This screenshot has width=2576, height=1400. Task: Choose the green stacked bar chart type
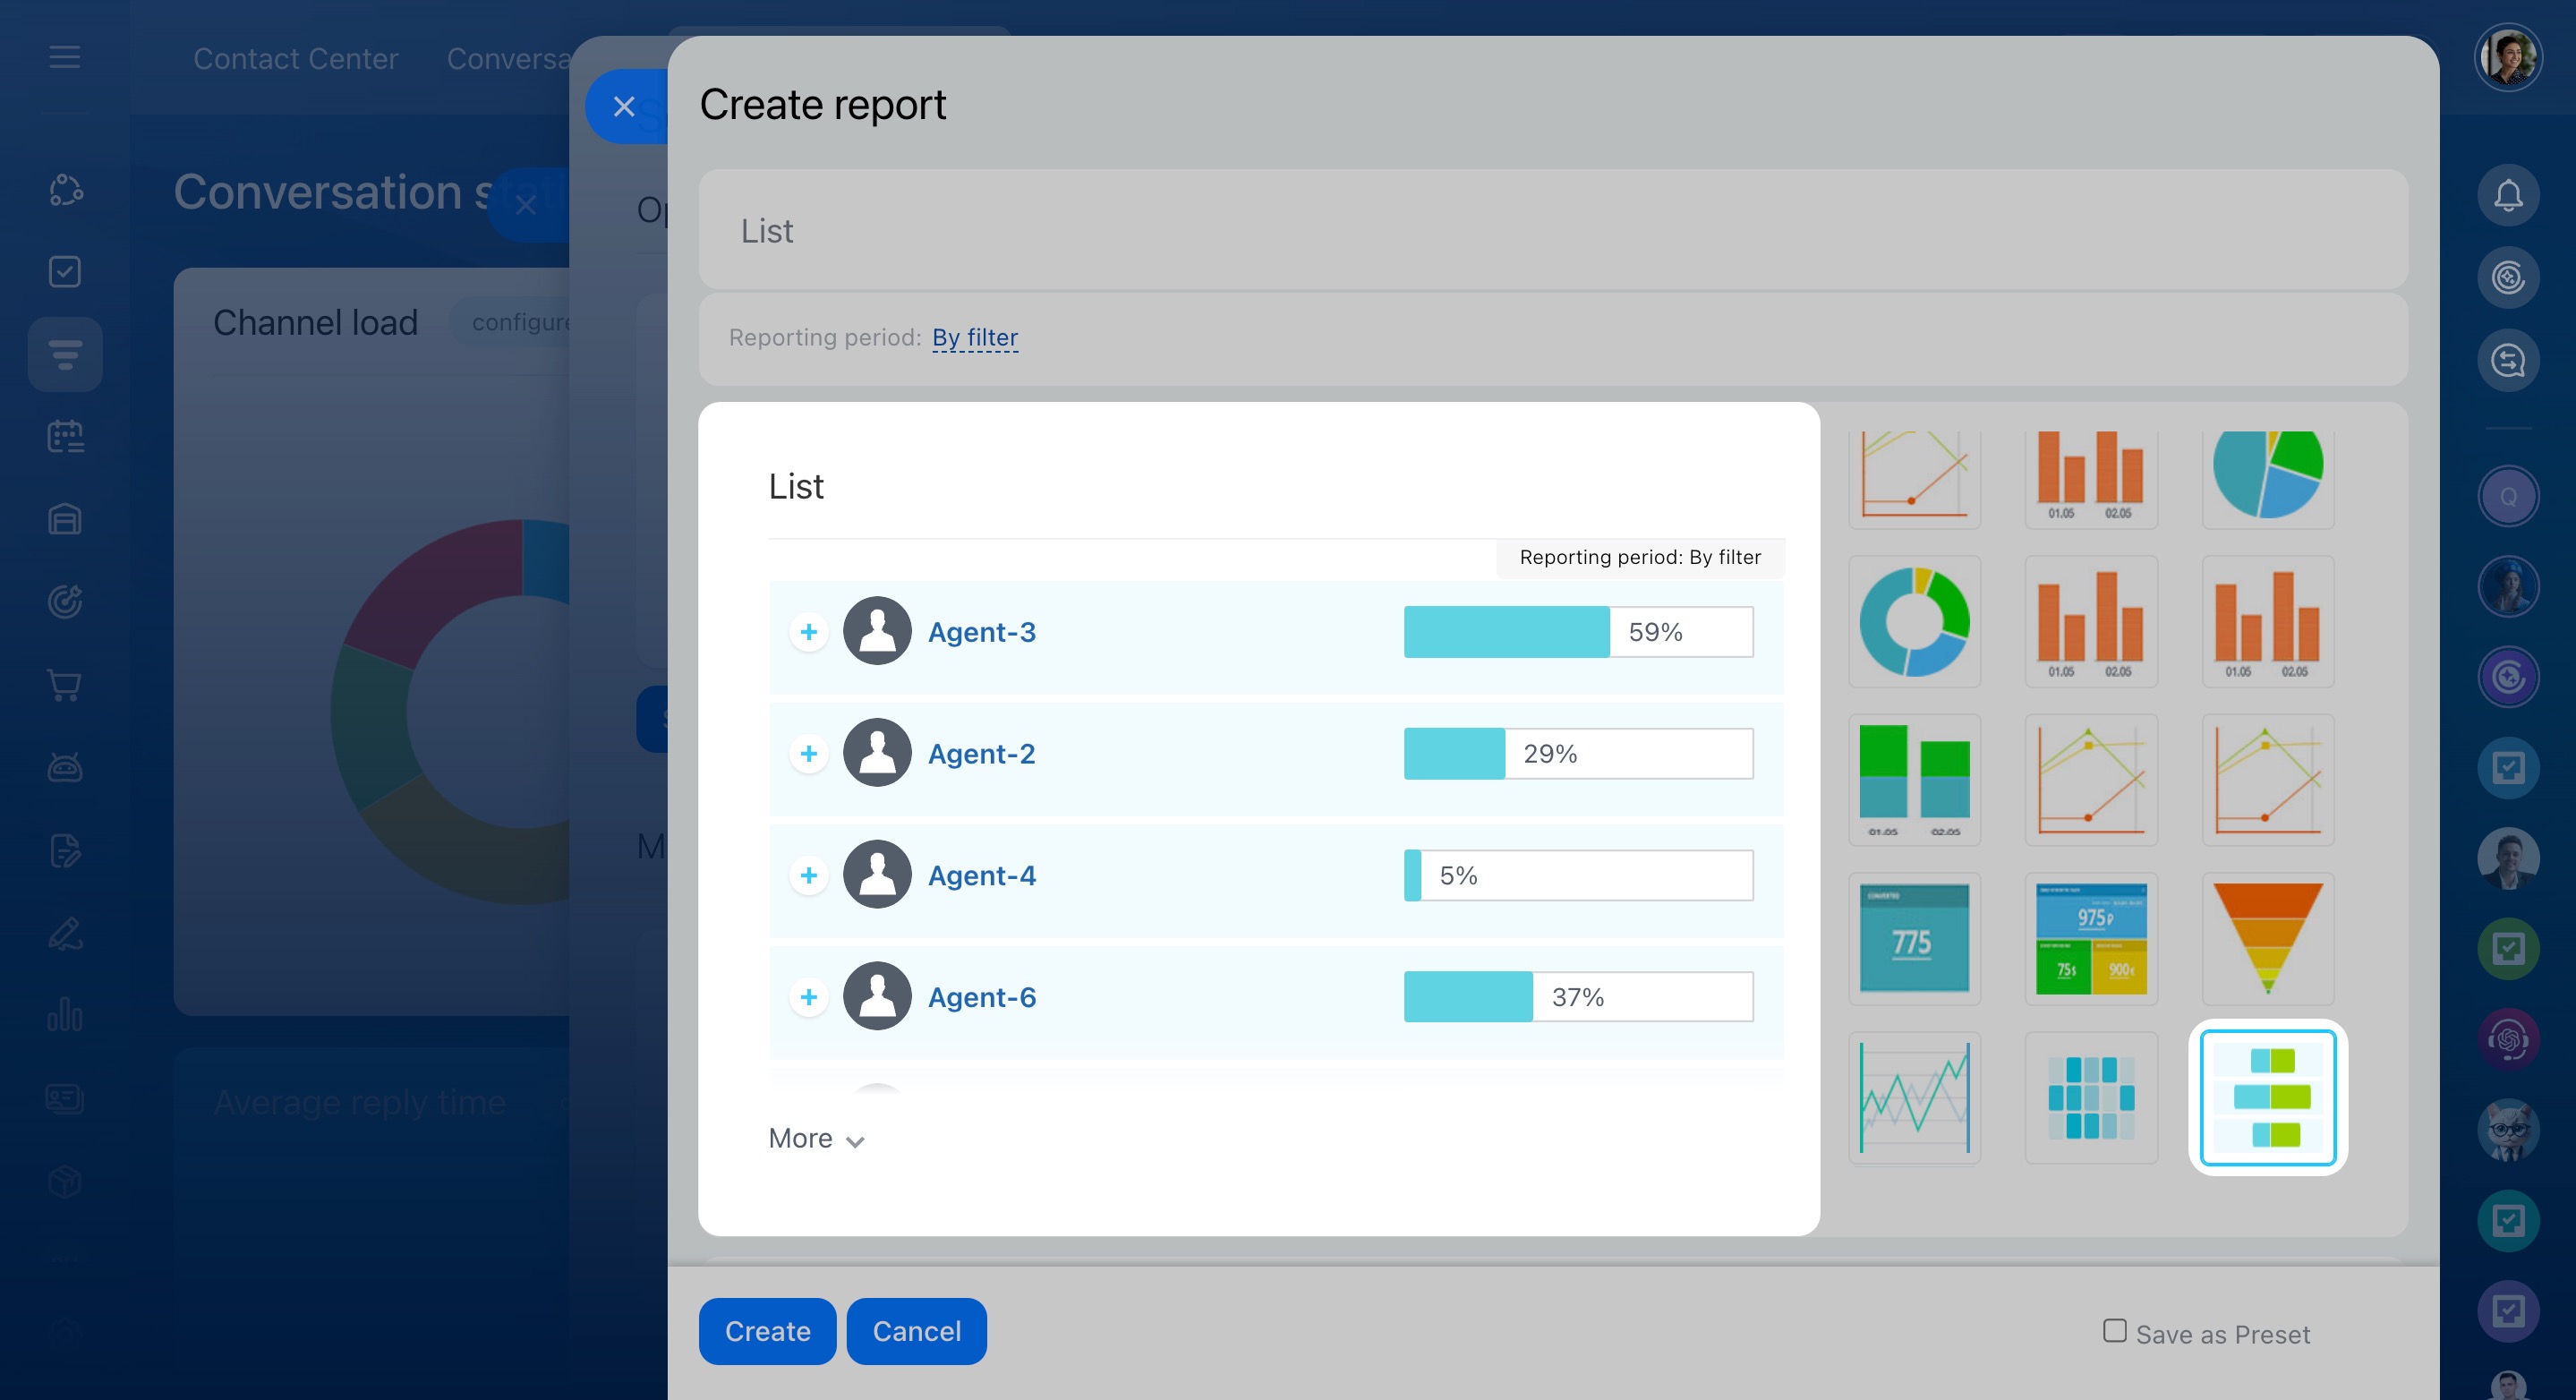click(1914, 779)
